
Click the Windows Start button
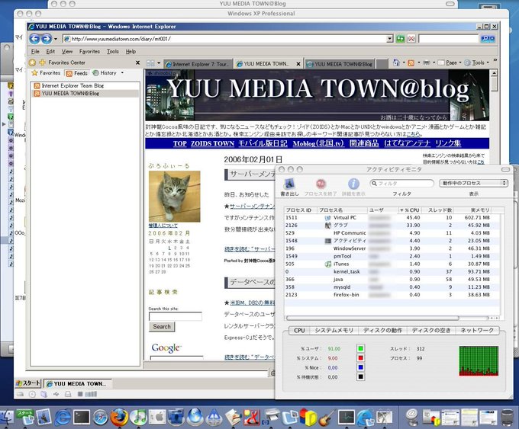[27, 383]
